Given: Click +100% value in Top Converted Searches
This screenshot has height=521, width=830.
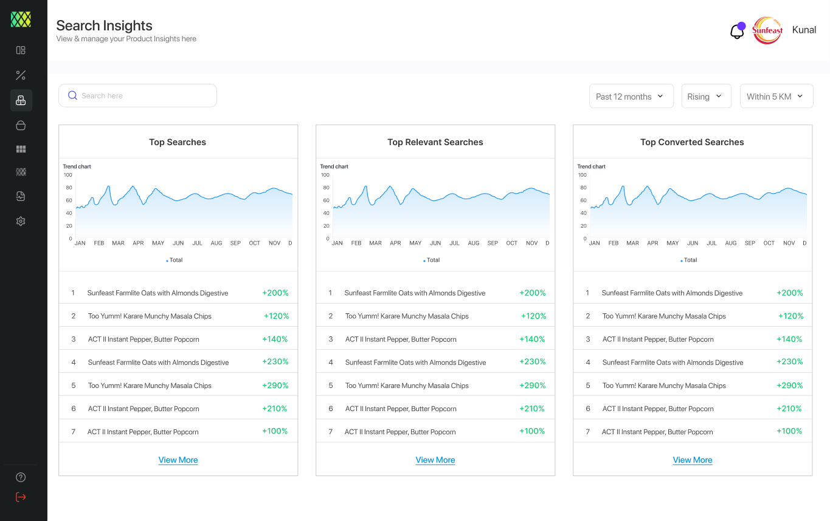Looking at the screenshot, I should click(790, 431).
